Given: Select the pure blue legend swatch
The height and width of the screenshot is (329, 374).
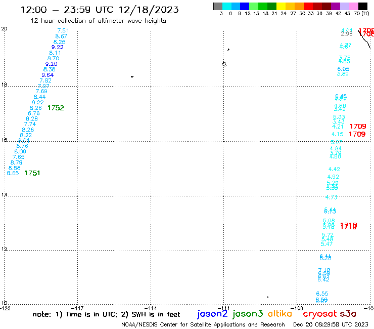Looking at the screenshot, I should click(245, 6).
